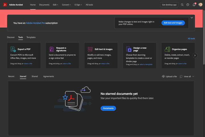Click the Design a new page icon

[129, 49]
